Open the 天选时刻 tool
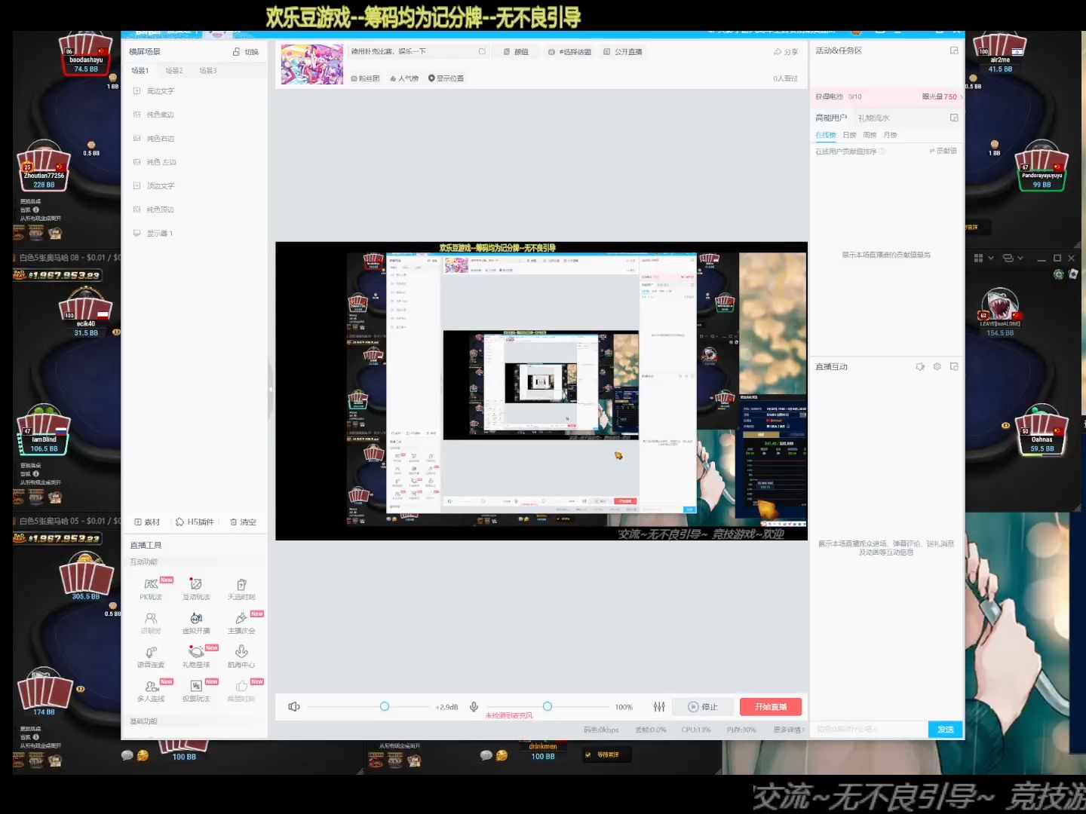 [x=241, y=589]
